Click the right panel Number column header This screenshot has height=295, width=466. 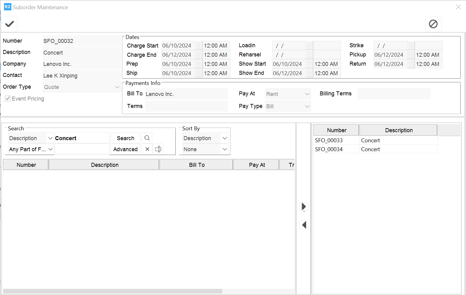tap(336, 130)
